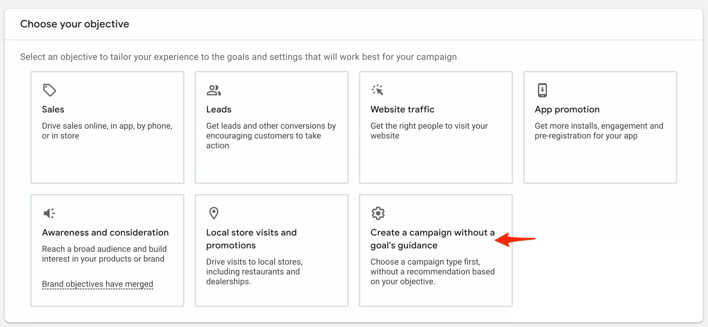The image size is (708, 327).
Task: Click the App promotion card description
Action: click(599, 131)
